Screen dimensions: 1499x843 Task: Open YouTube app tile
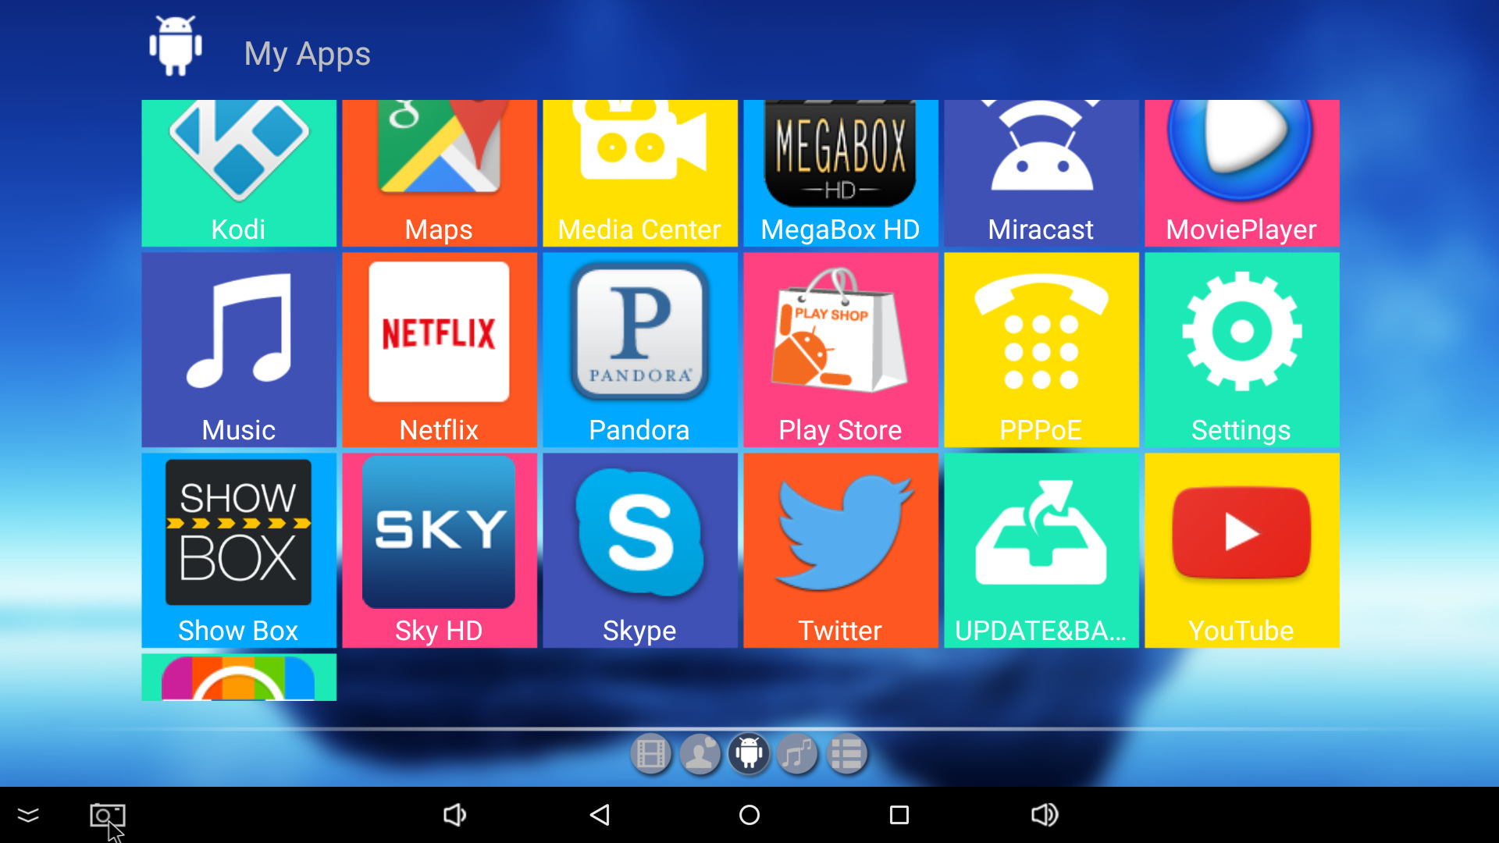click(x=1241, y=550)
